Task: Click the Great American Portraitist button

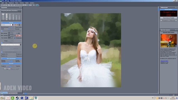Action: (169, 18)
